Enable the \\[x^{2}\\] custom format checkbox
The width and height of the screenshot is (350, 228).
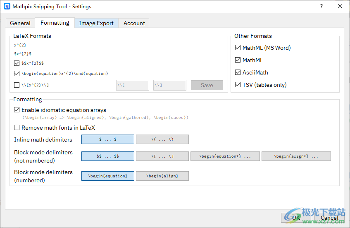coord(17,85)
